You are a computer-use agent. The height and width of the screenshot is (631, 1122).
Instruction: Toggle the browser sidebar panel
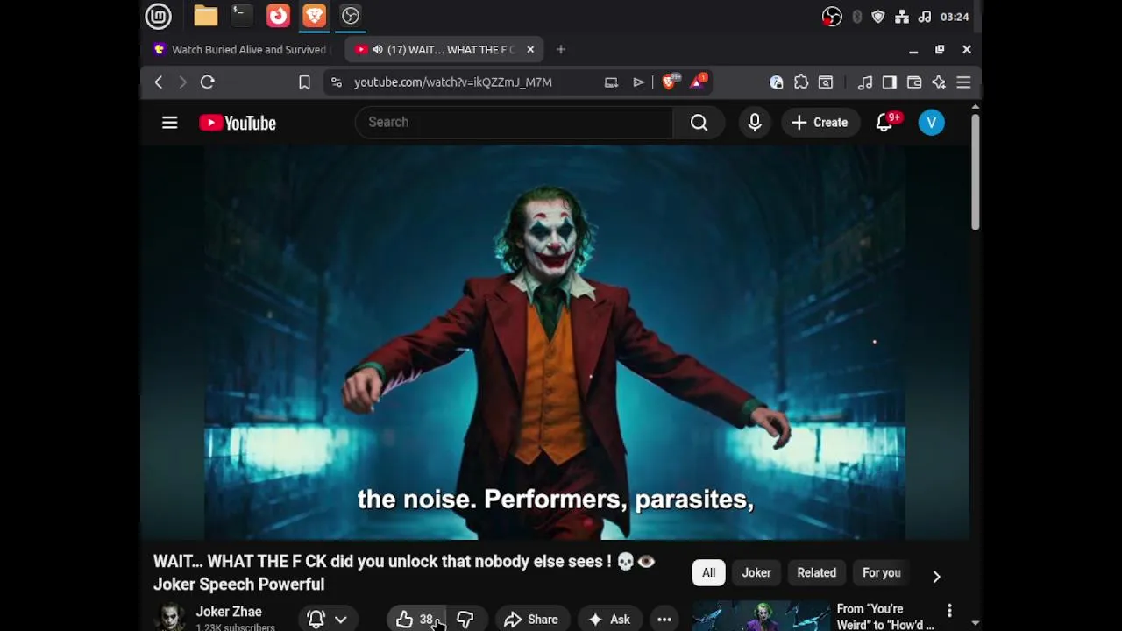tap(890, 82)
